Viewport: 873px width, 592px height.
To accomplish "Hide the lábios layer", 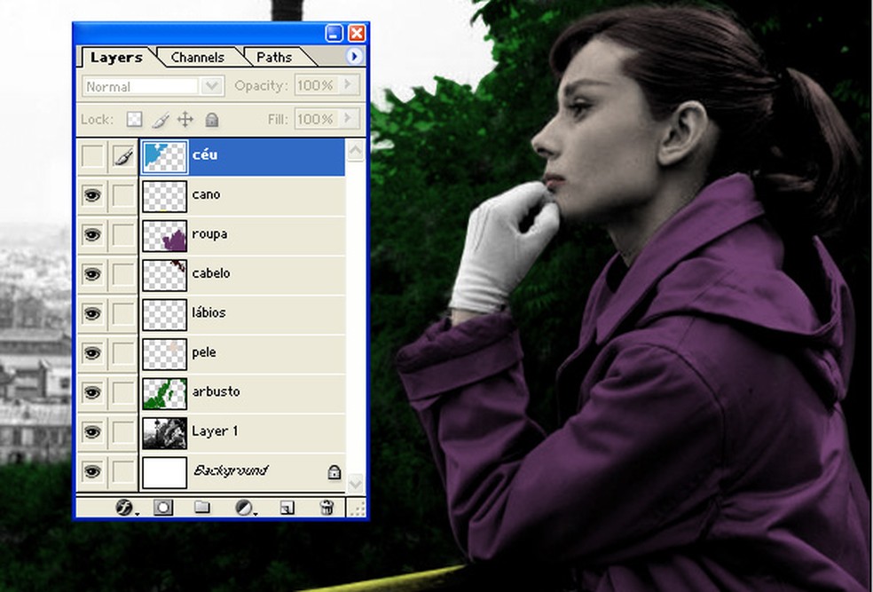I will pyautogui.click(x=92, y=314).
